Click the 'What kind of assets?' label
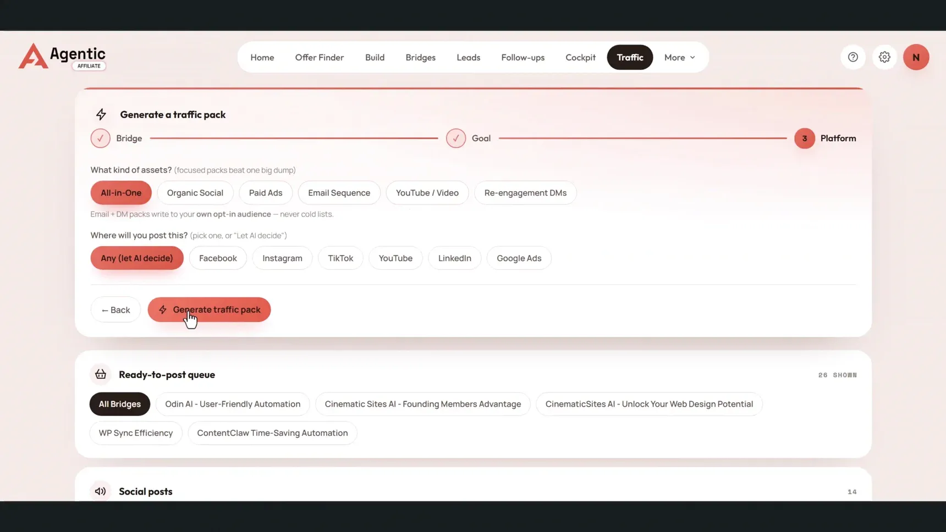The width and height of the screenshot is (946, 532). [x=131, y=170]
